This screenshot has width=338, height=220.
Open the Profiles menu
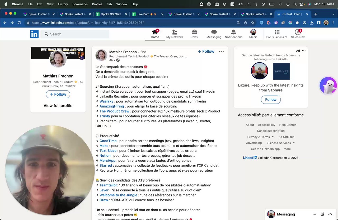[97, 4]
